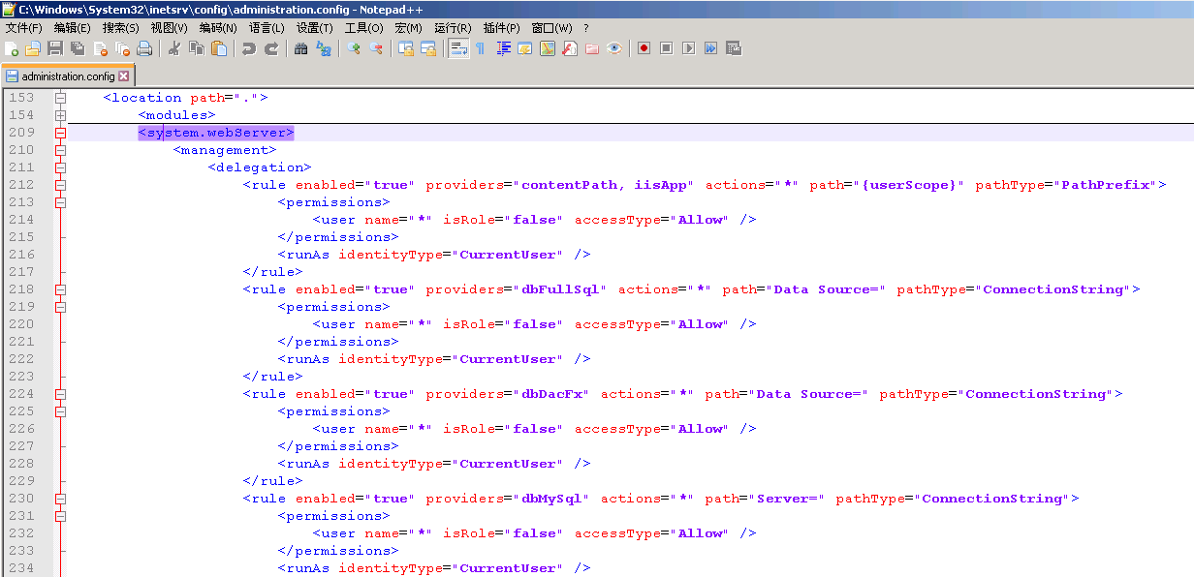
Task: Toggle file monitoring eye icon
Action: click(x=614, y=48)
